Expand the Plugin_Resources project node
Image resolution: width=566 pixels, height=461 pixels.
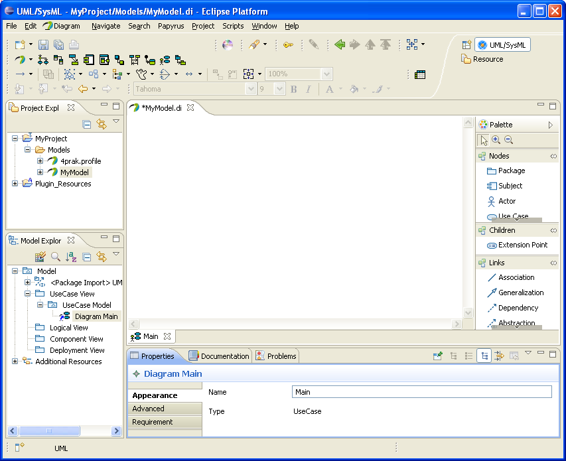[x=15, y=184]
